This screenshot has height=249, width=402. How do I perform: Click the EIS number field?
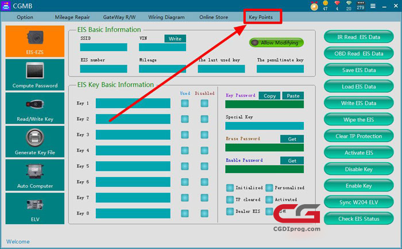click(103, 69)
